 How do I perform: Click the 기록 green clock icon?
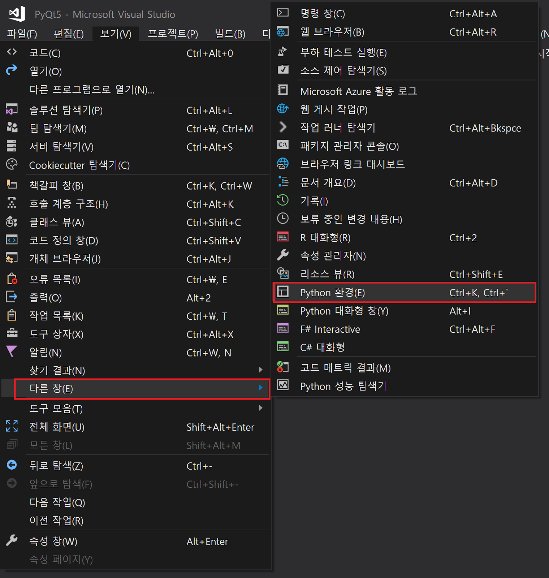click(x=283, y=200)
